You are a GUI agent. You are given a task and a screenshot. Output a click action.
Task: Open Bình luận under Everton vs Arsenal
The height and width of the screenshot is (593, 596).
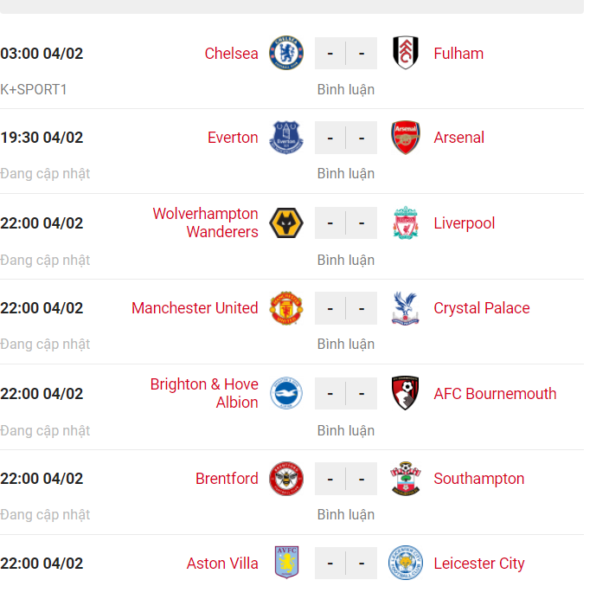(x=346, y=174)
